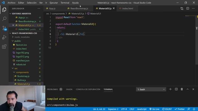Viewport: 198px width, 111px height.
Task: Open the Editar menu
Action: 21,3
